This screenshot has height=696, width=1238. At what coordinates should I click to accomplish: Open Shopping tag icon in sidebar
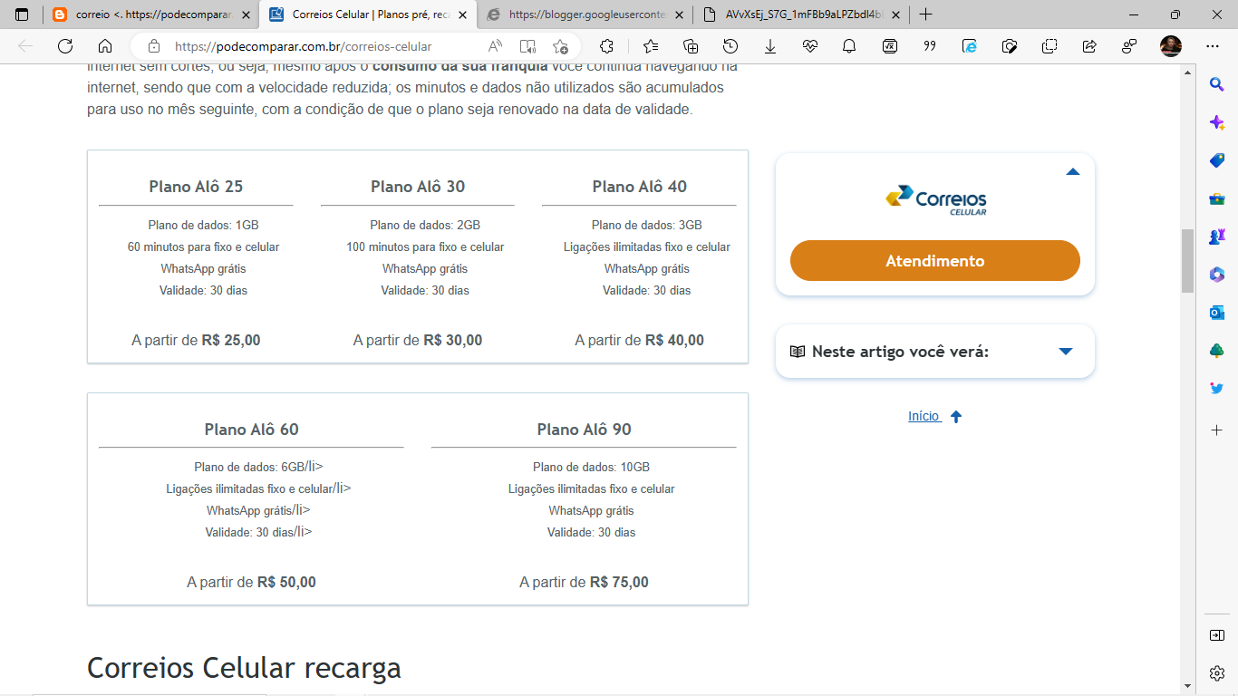click(1217, 160)
